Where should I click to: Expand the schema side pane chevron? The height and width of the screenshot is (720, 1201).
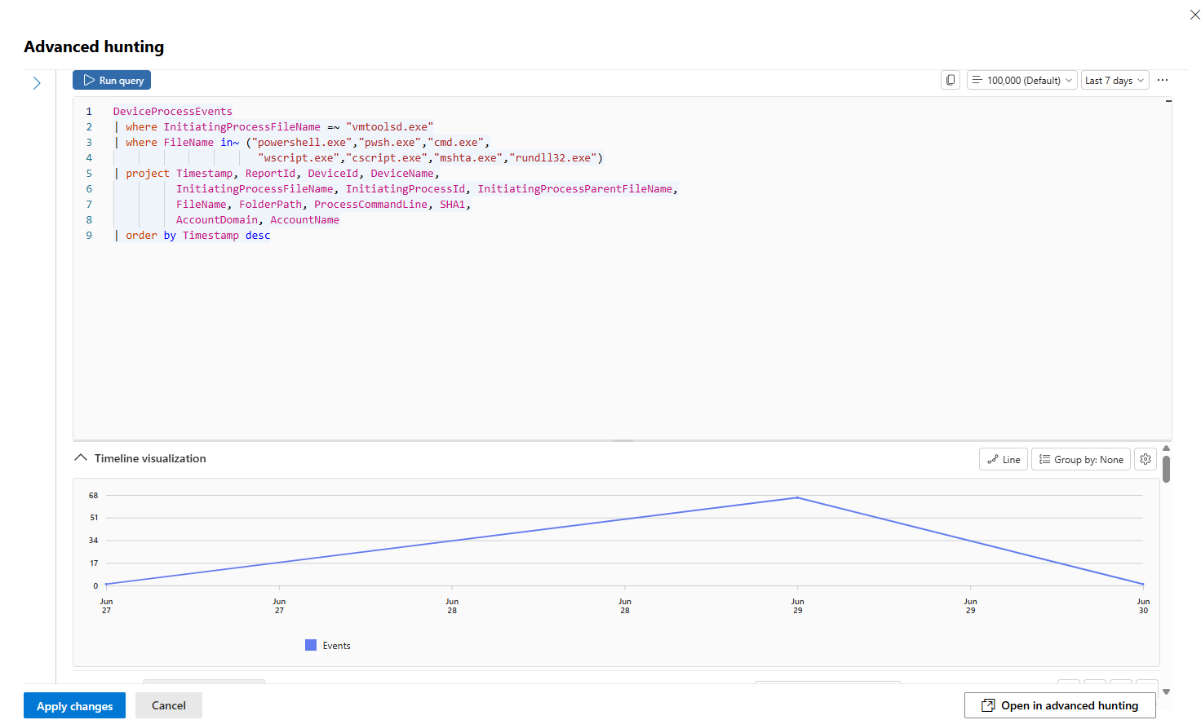tap(37, 83)
